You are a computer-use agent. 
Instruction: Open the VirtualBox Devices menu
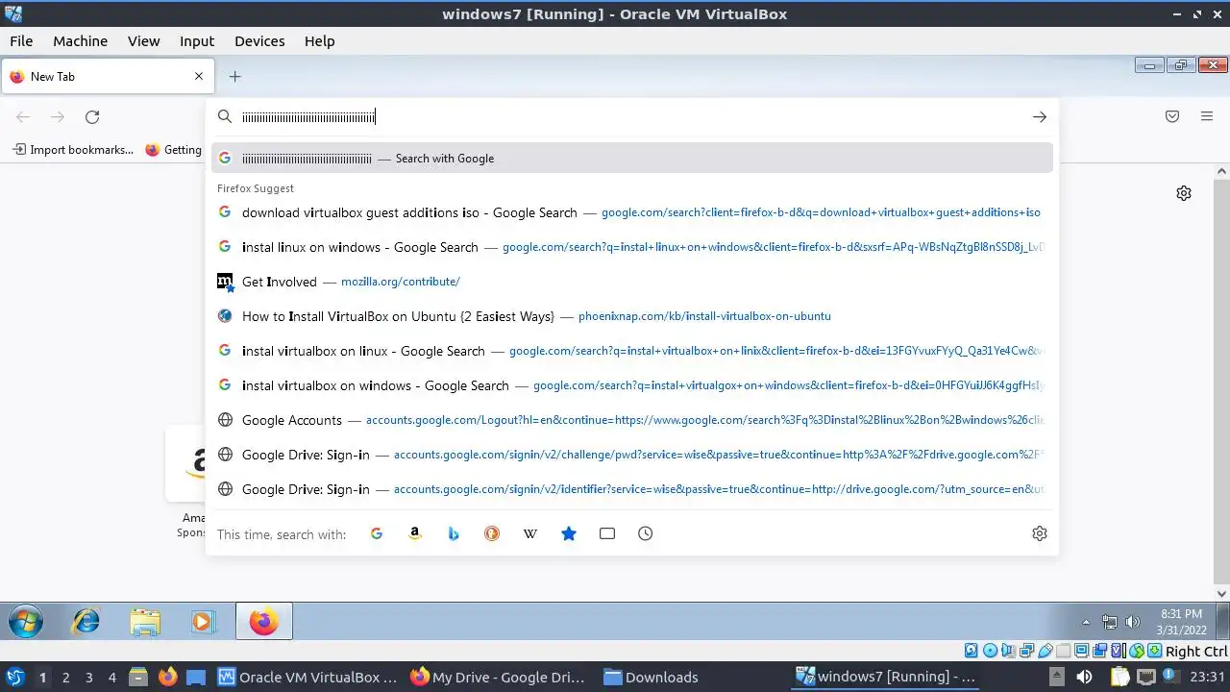pos(259,41)
